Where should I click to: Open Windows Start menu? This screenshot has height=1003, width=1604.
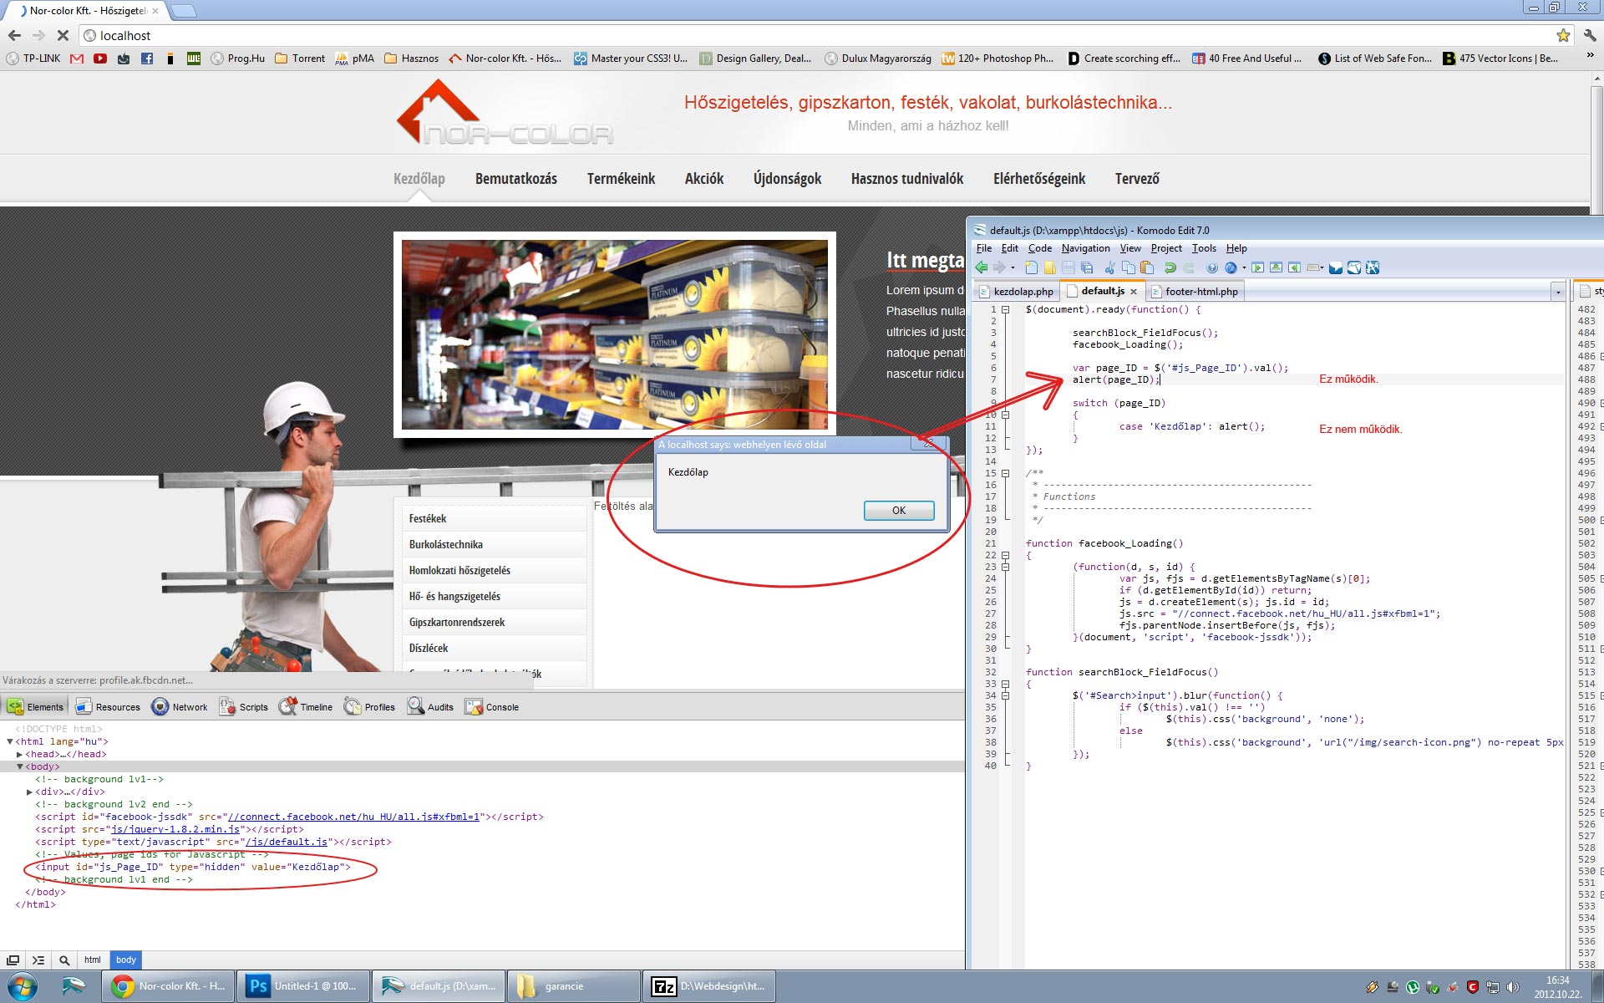22,986
